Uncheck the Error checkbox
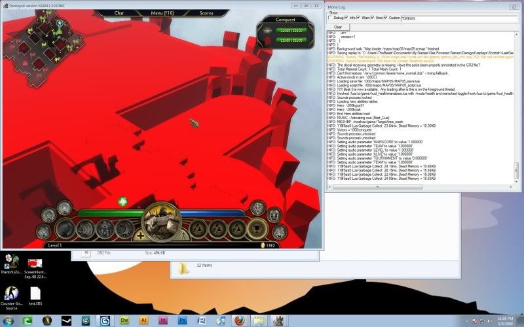This screenshot has height=327, width=524. tap(372, 18)
